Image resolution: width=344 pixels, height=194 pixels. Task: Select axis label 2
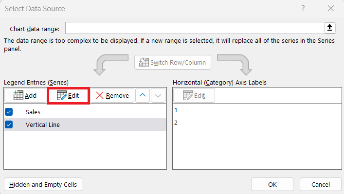(176, 123)
